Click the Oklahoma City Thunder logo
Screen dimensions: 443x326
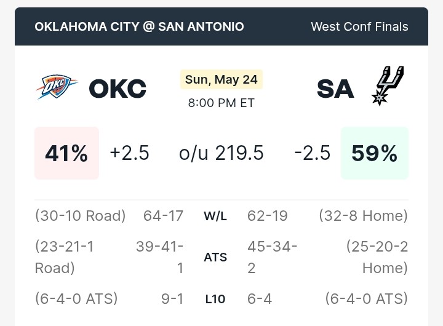57,87
